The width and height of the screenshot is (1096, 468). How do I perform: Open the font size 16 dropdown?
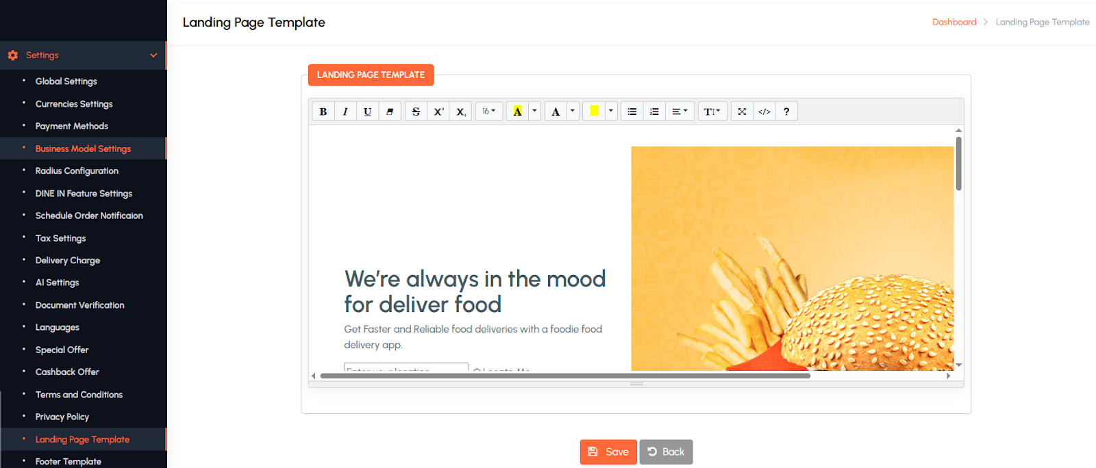(x=488, y=112)
